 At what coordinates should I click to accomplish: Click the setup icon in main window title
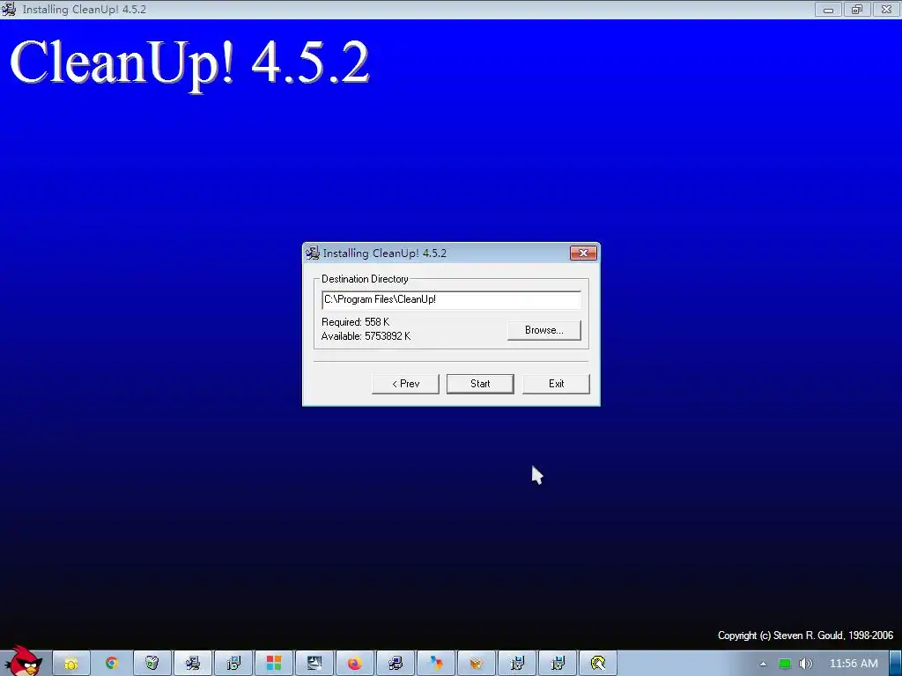(x=9, y=9)
